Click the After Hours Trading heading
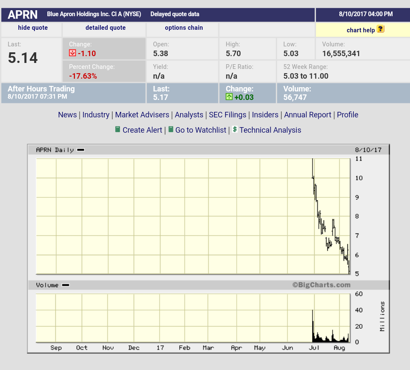This screenshot has width=410, height=370. (x=41, y=89)
